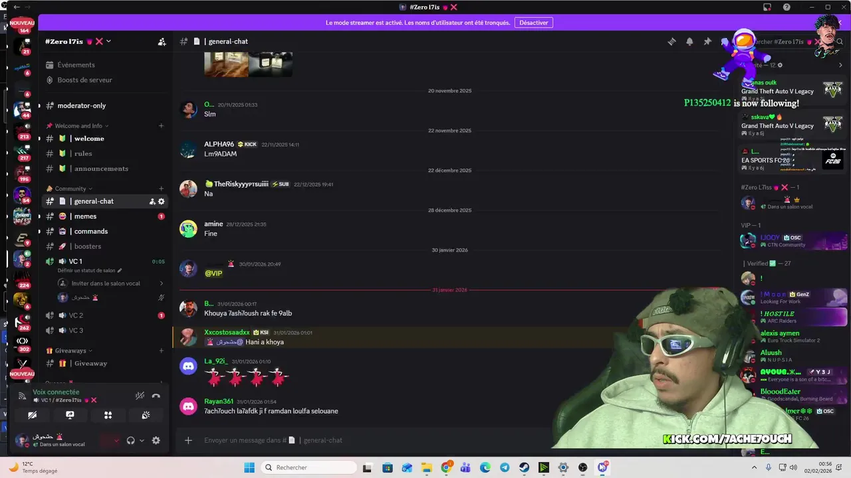
Task: Click Xxcostosaadxx username in chat
Action: 227,333
